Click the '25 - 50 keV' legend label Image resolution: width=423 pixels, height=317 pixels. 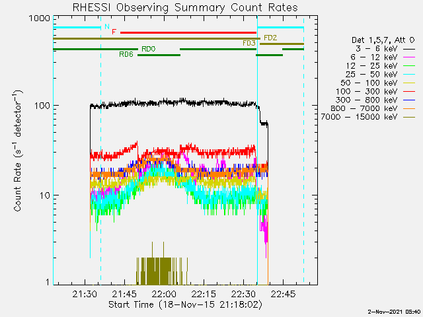pos(371,75)
